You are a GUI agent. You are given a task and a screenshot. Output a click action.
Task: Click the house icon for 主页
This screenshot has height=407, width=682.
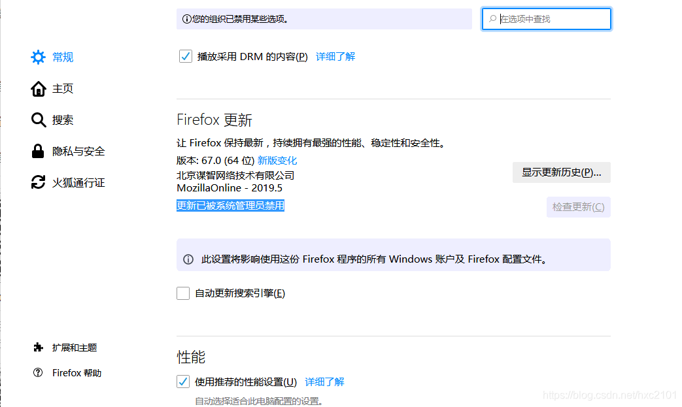pyautogui.click(x=39, y=89)
